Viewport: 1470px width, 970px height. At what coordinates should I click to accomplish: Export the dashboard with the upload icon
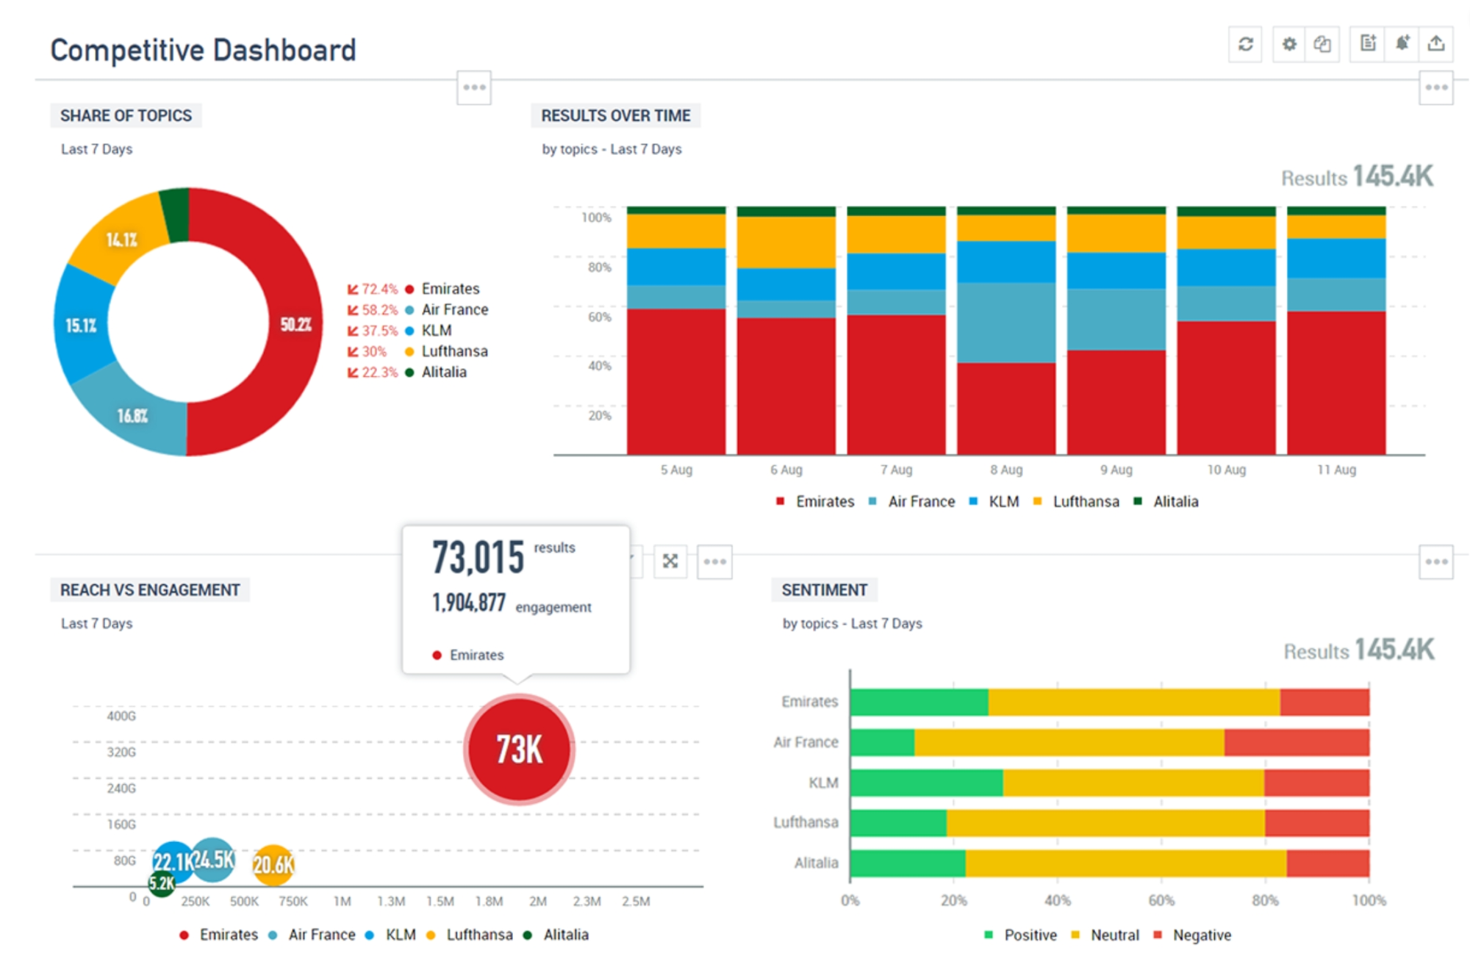1435,44
